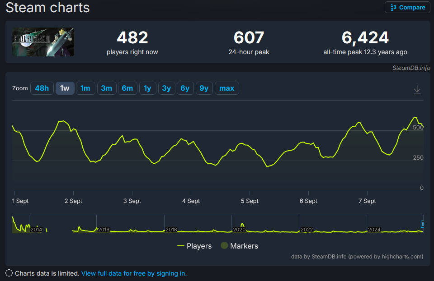Pick the 9y zoom range
Image resolution: width=434 pixels, height=281 pixels.
pos(204,88)
